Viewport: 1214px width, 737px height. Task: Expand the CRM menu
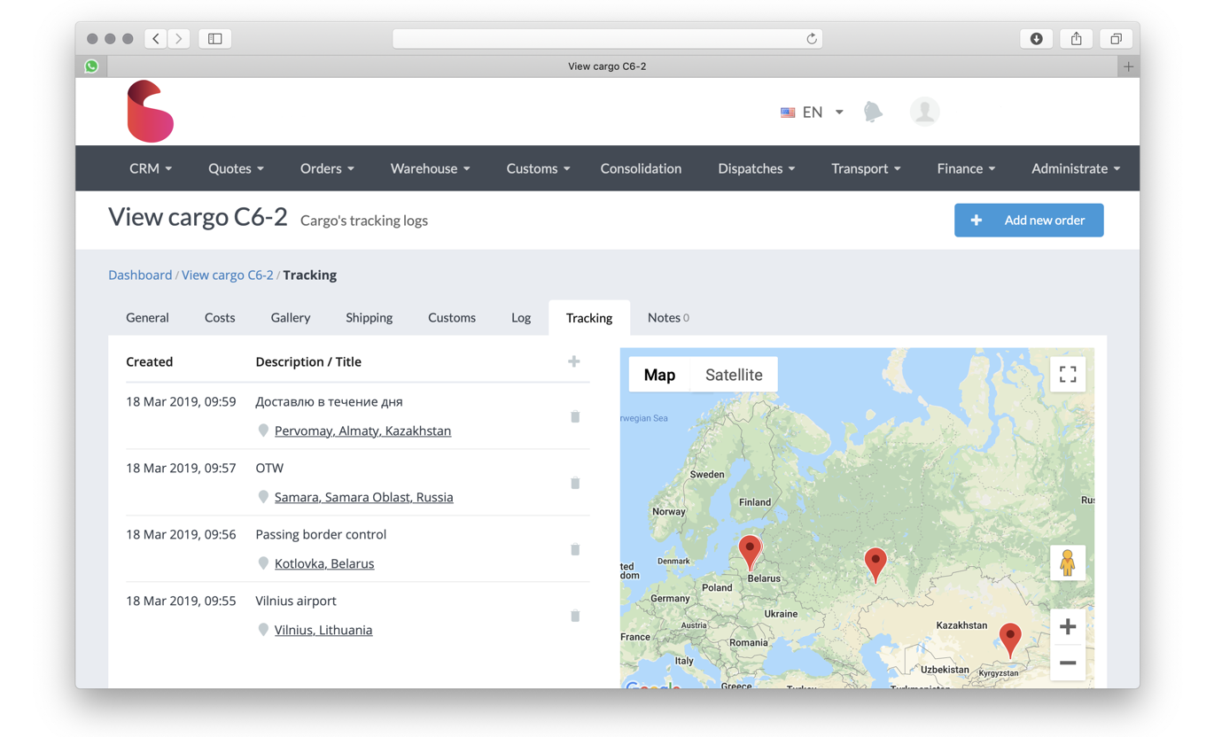pos(151,168)
